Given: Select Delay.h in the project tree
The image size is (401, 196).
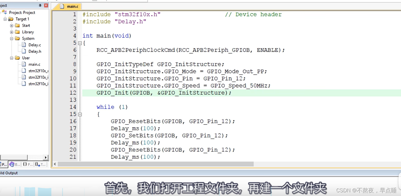Looking at the screenshot, I should coord(34,51).
